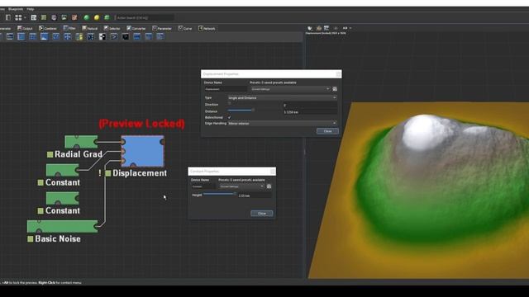Viewport: 529px width, 297px height.
Task: Click the preset save icon in Displacement Properties
Action: [x=335, y=89]
